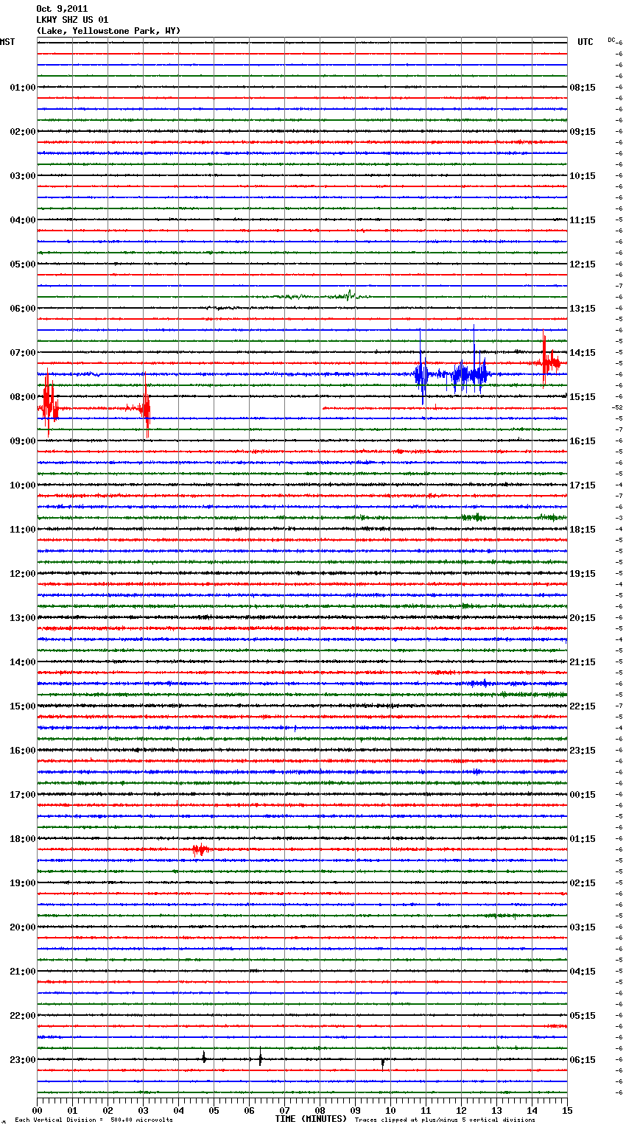
Task: Select the "20:00" MST row label
Action: tap(23, 927)
